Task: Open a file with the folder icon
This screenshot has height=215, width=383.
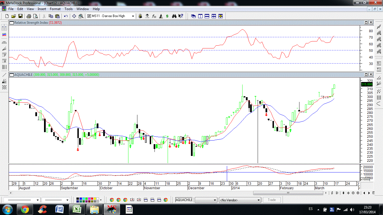Action: pos(13,16)
